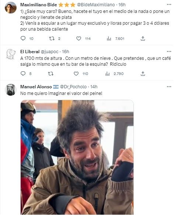Open Manuel Alonso's profile avatar
Viewport: 177px width, 215px height.
(x=11, y=90)
